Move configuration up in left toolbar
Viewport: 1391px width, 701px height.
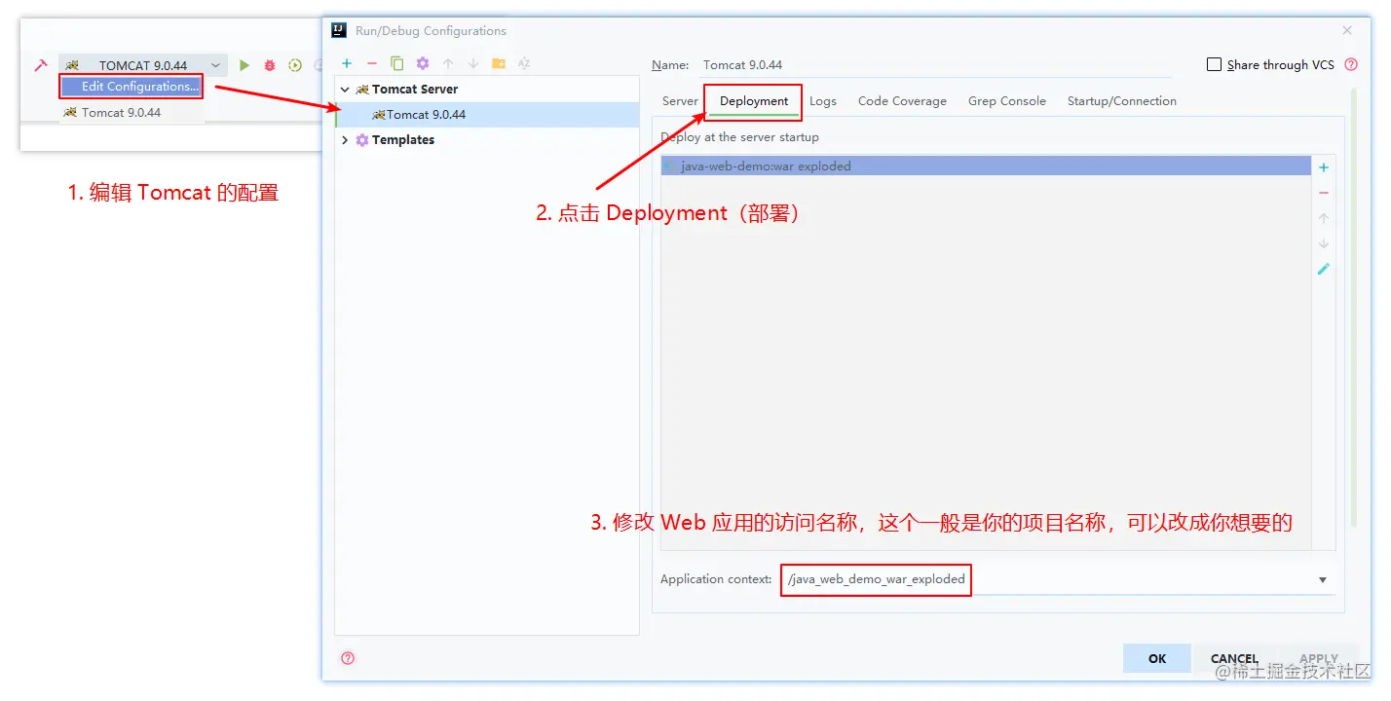pos(448,63)
